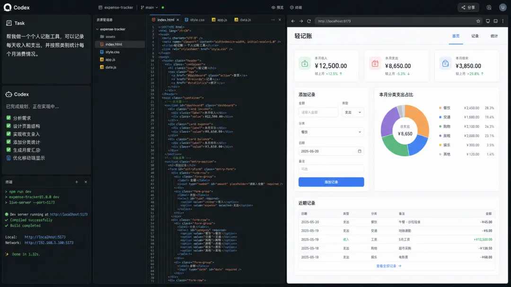Click the preview eye icon

pos(273,8)
